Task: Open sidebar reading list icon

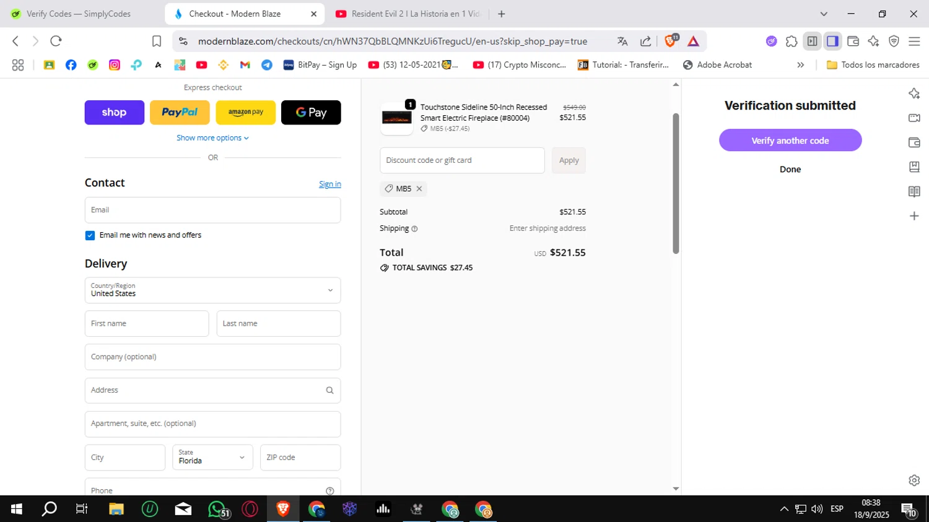Action: point(914,191)
